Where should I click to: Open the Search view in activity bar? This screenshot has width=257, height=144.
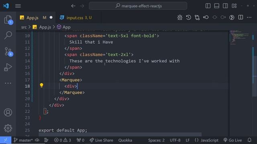[x=8, y=35]
